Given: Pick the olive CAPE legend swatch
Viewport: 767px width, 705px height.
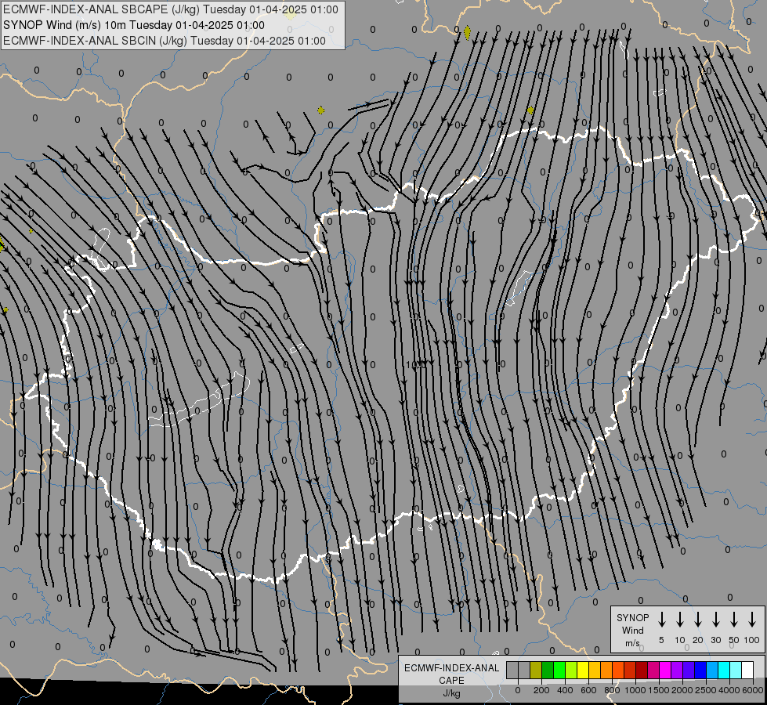Looking at the screenshot, I should (536, 670).
